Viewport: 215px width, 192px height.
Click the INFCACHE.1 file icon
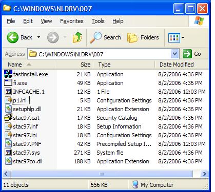pos(8,92)
